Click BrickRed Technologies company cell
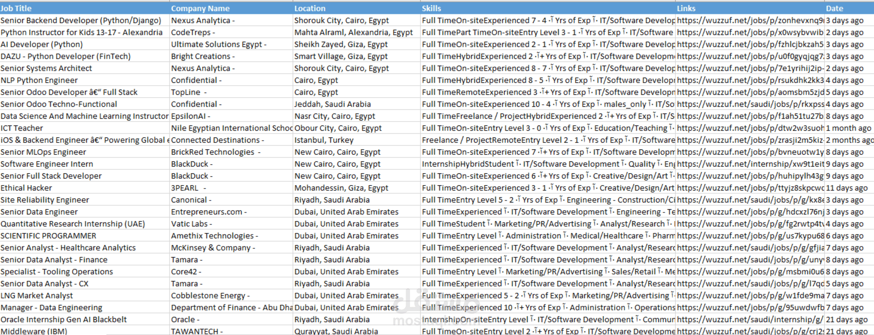Screen dimensions: 874x335 tap(231, 152)
